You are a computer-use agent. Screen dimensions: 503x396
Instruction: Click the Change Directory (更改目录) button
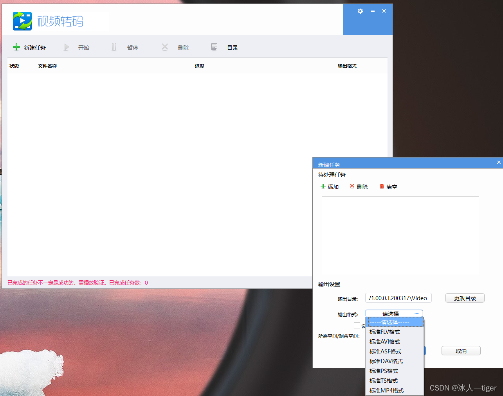click(x=465, y=298)
